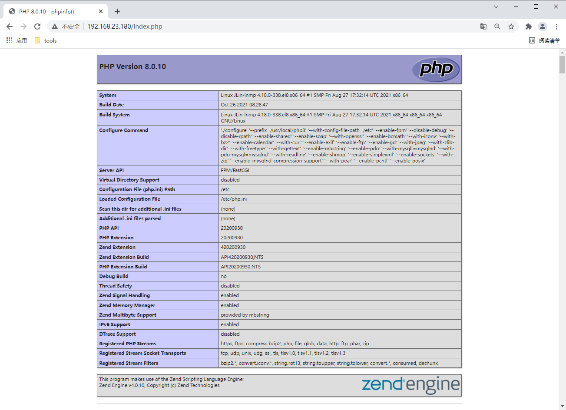Click the 'Build Date' row label
566x410 pixels.
tap(112, 105)
